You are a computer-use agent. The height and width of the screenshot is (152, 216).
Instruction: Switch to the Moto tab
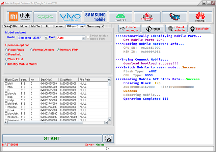click(x=24, y=26)
